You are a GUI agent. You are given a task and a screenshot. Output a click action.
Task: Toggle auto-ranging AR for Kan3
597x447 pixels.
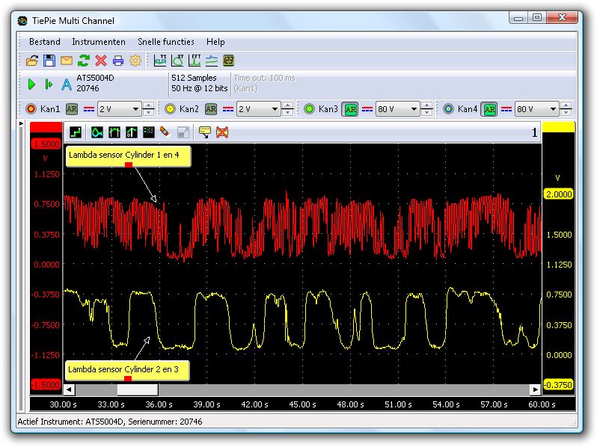(350, 109)
